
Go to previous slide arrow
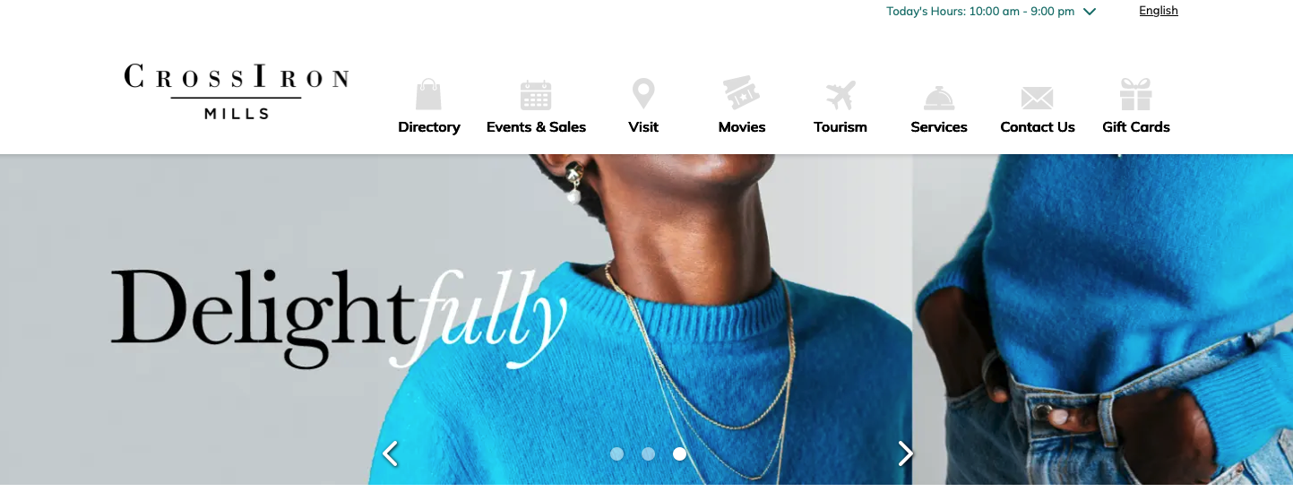(390, 454)
